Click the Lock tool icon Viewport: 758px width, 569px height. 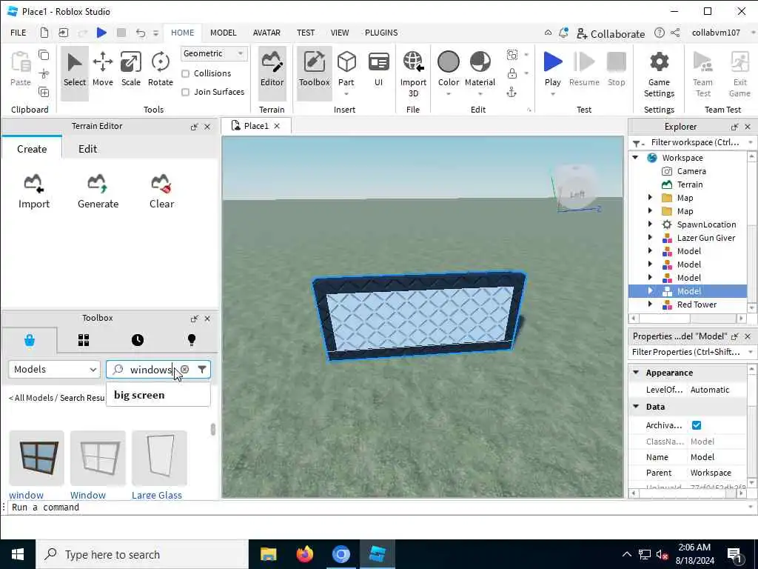click(512, 73)
